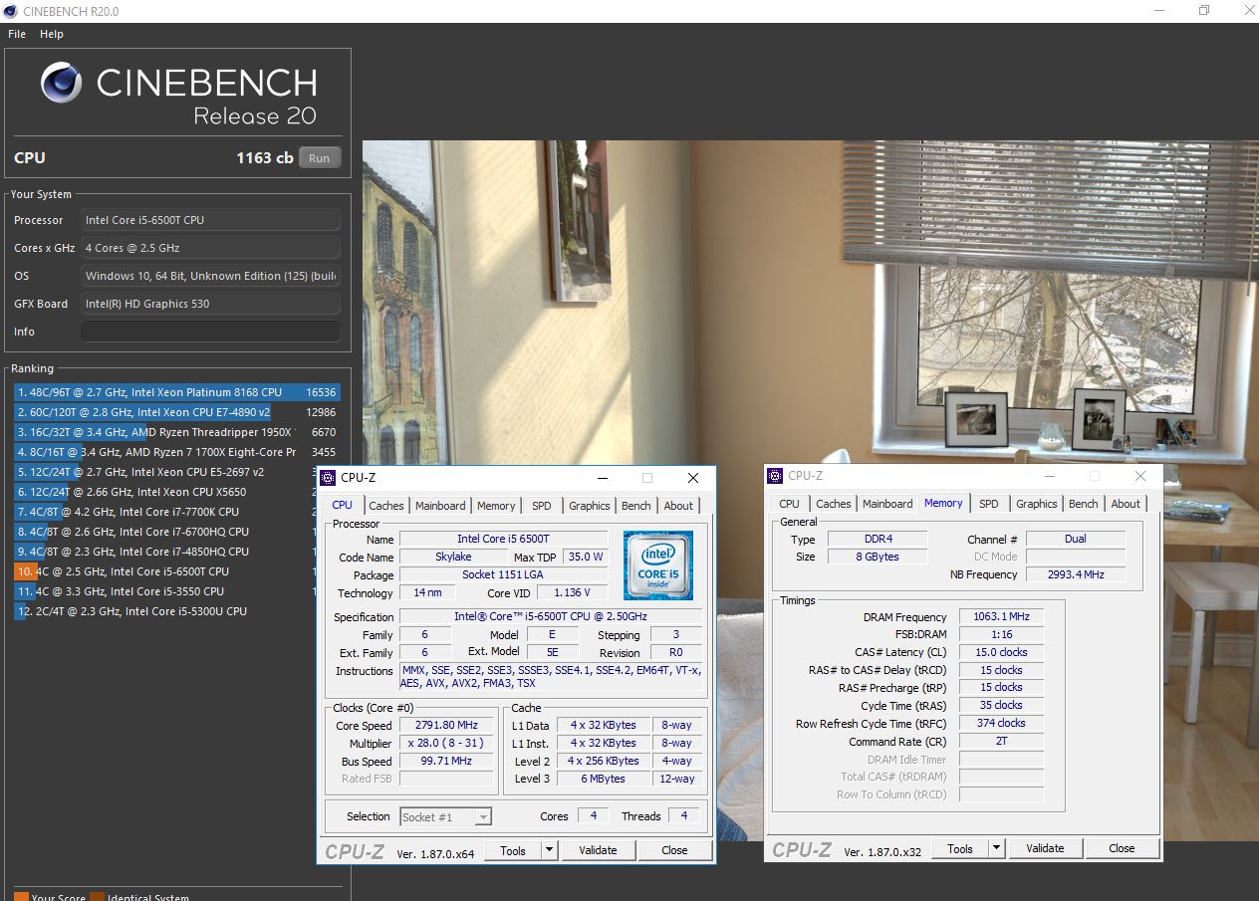Run the CPU benchmark
Viewport: 1259px width, 901px height.
click(x=319, y=157)
